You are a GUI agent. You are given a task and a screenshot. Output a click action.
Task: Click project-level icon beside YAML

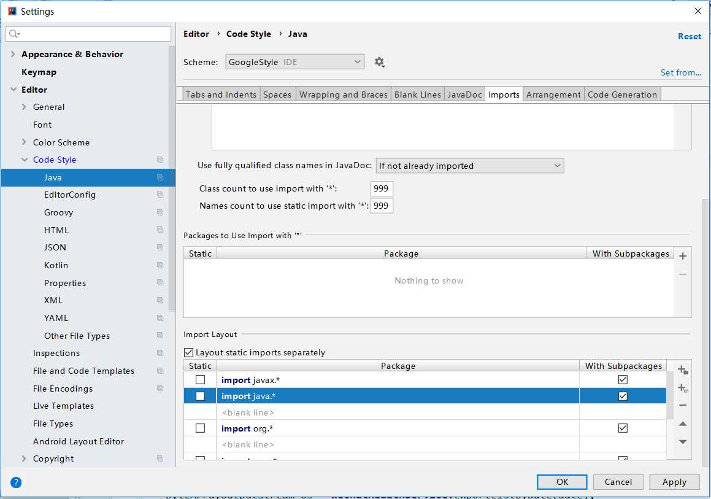point(160,317)
